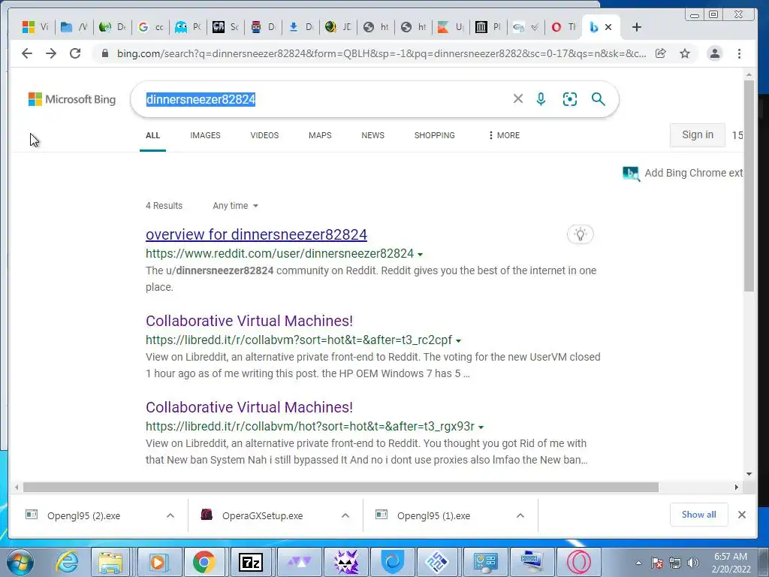Click 'Show all' downloads button

(x=698, y=514)
